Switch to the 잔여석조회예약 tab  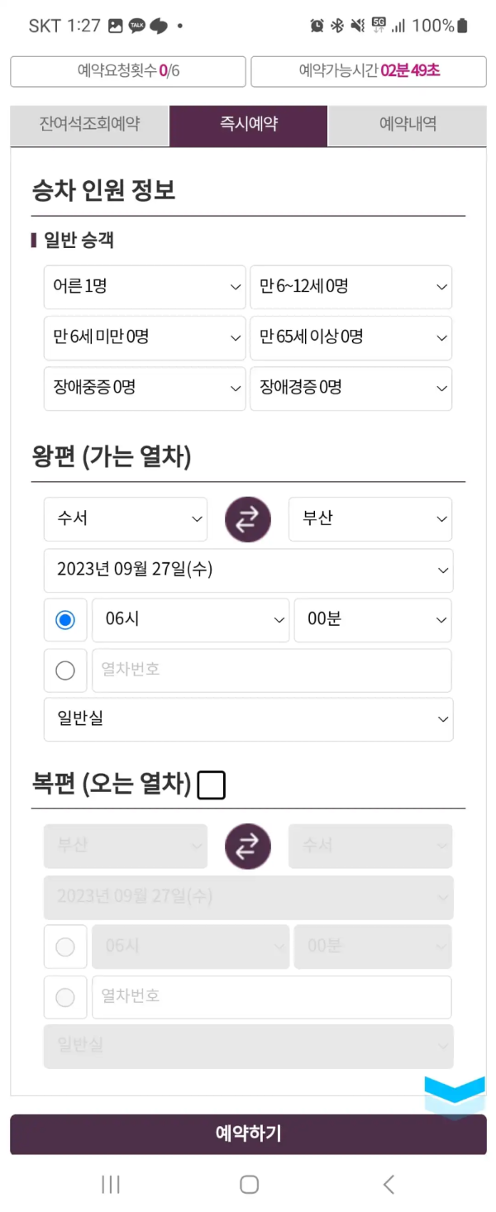pyautogui.click(x=88, y=126)
